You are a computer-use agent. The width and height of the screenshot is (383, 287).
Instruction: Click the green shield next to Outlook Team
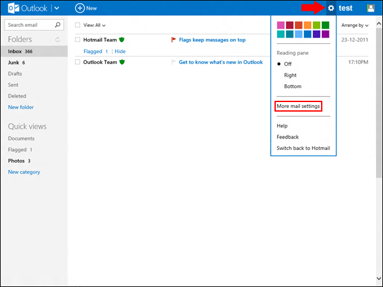point(122,62)
